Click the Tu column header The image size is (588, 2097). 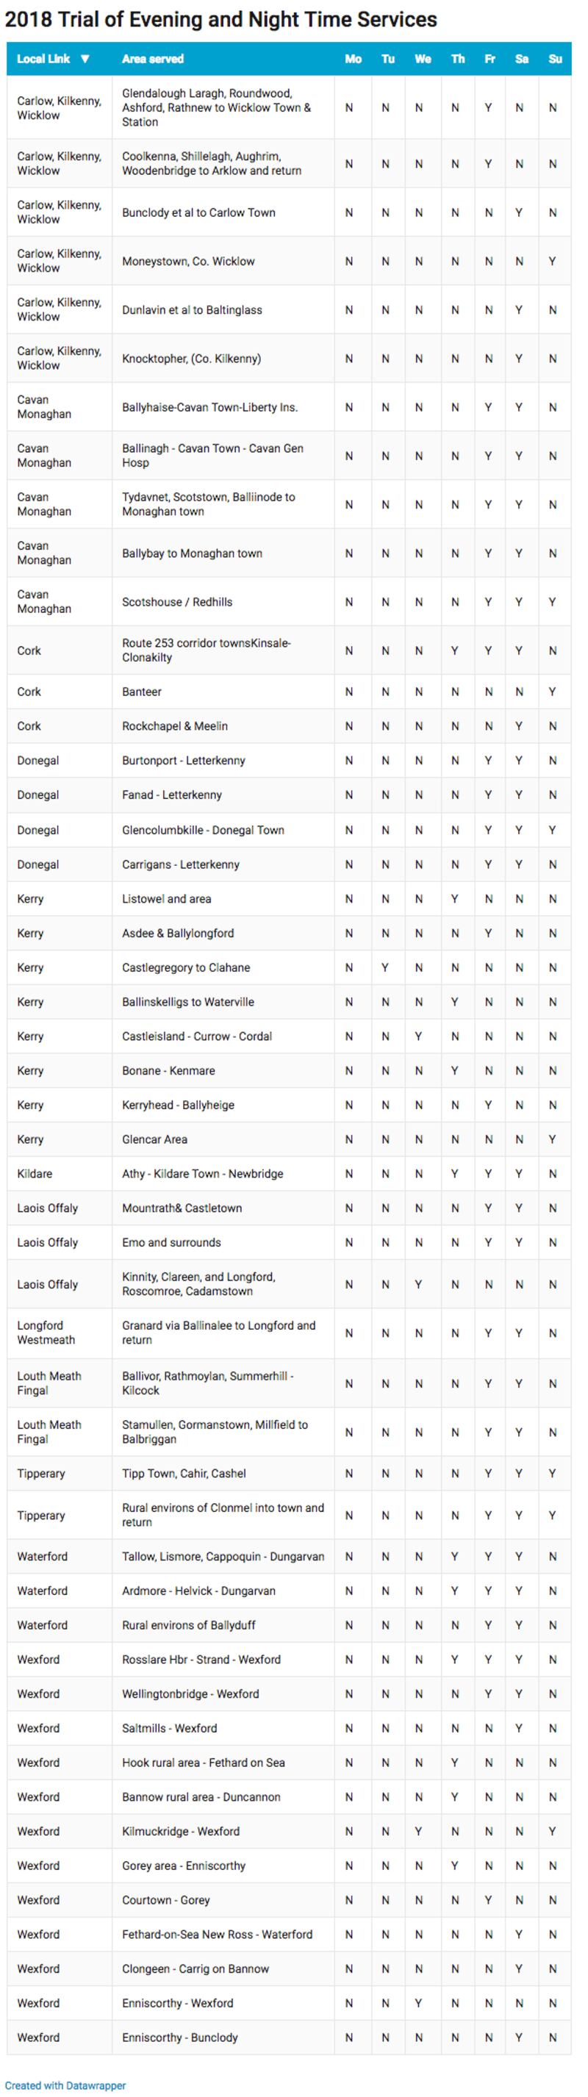click(x=387, y=60)
